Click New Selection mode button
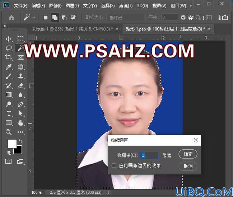Viewport: 233px width, 197px height. tap(46, 18)
